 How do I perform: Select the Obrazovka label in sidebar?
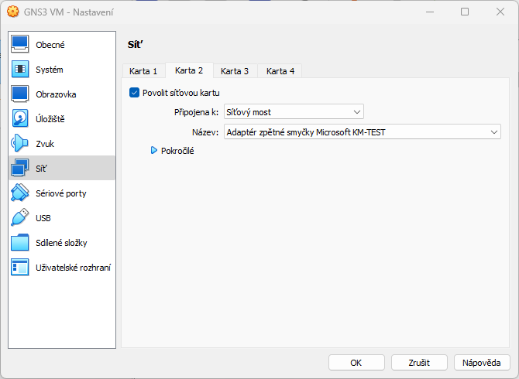tap(56, 94)
